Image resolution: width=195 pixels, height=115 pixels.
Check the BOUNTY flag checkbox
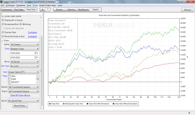[10, 82]
